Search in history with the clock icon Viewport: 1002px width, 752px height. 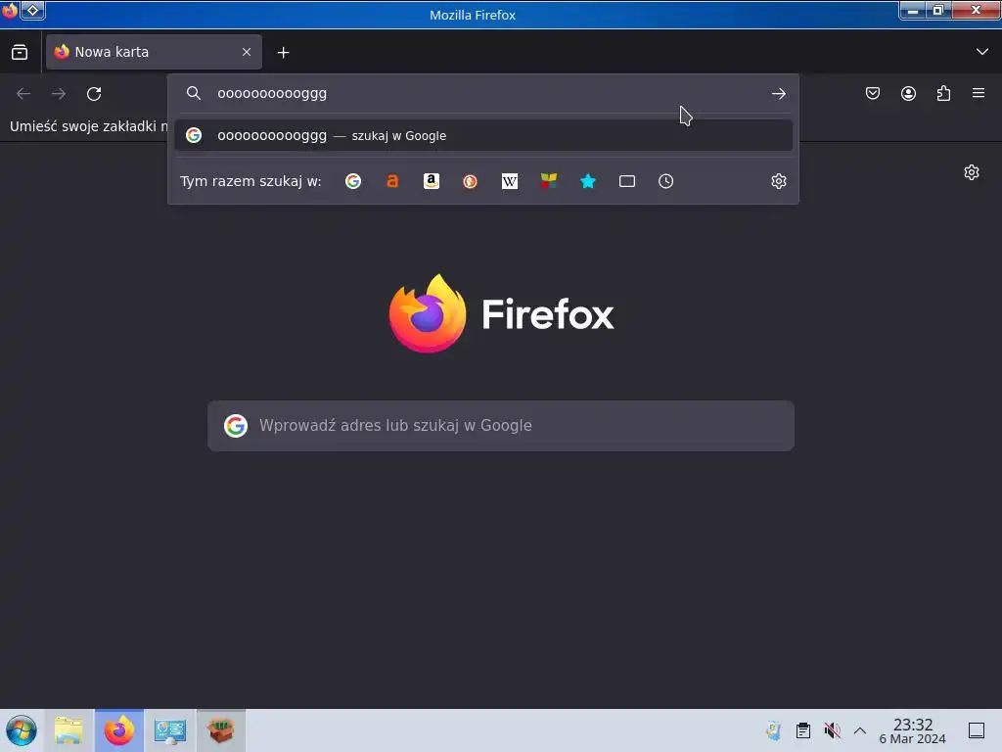[x=665, y=181]
